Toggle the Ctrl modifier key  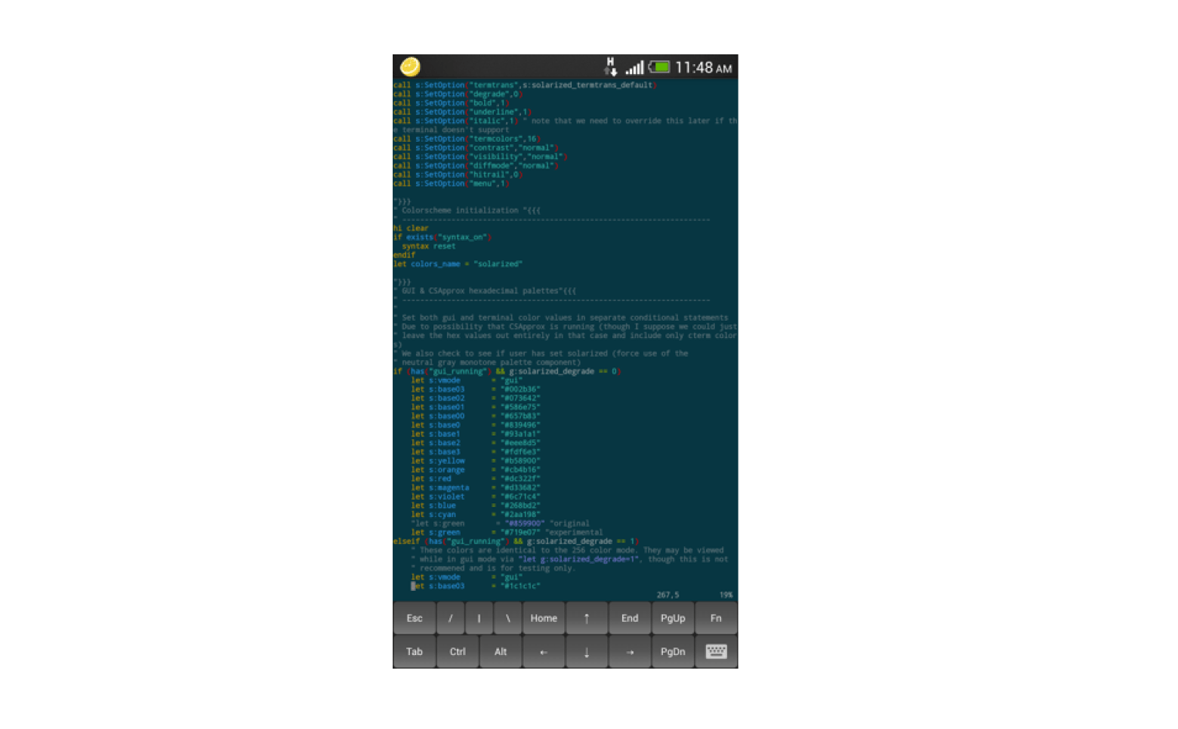coord(458,651)
